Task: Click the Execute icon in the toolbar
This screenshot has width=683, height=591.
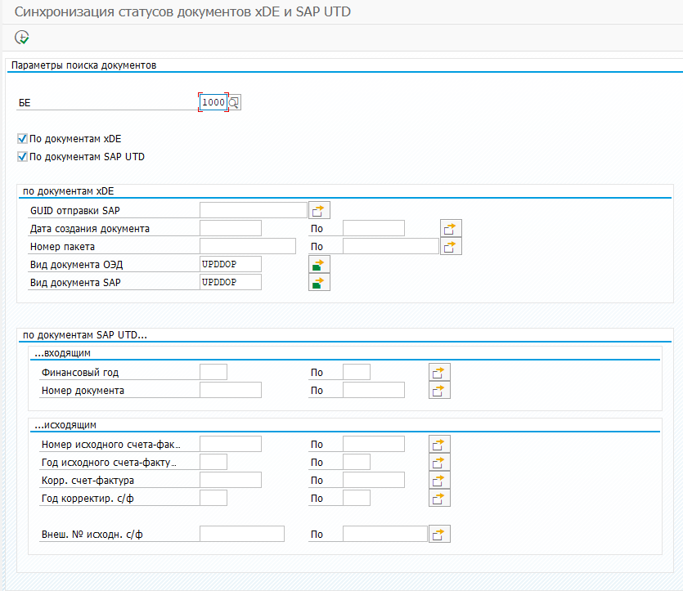Action: point(22,37)
